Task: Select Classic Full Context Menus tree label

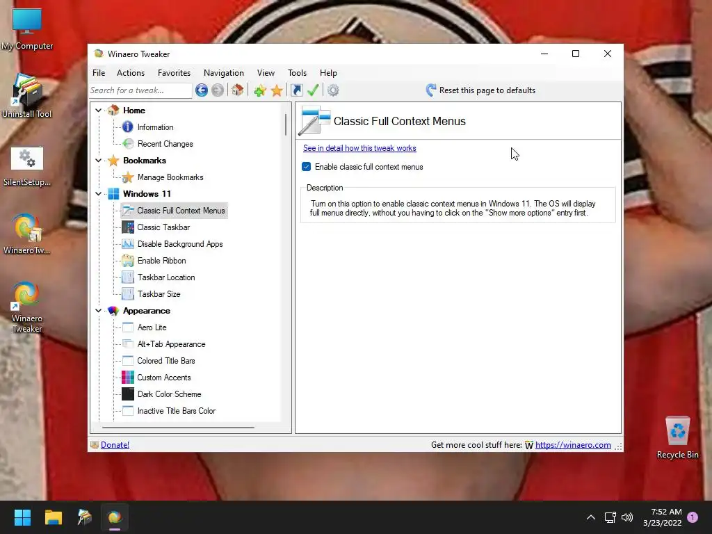Action: pyautogui.click(x=181, y=211)
